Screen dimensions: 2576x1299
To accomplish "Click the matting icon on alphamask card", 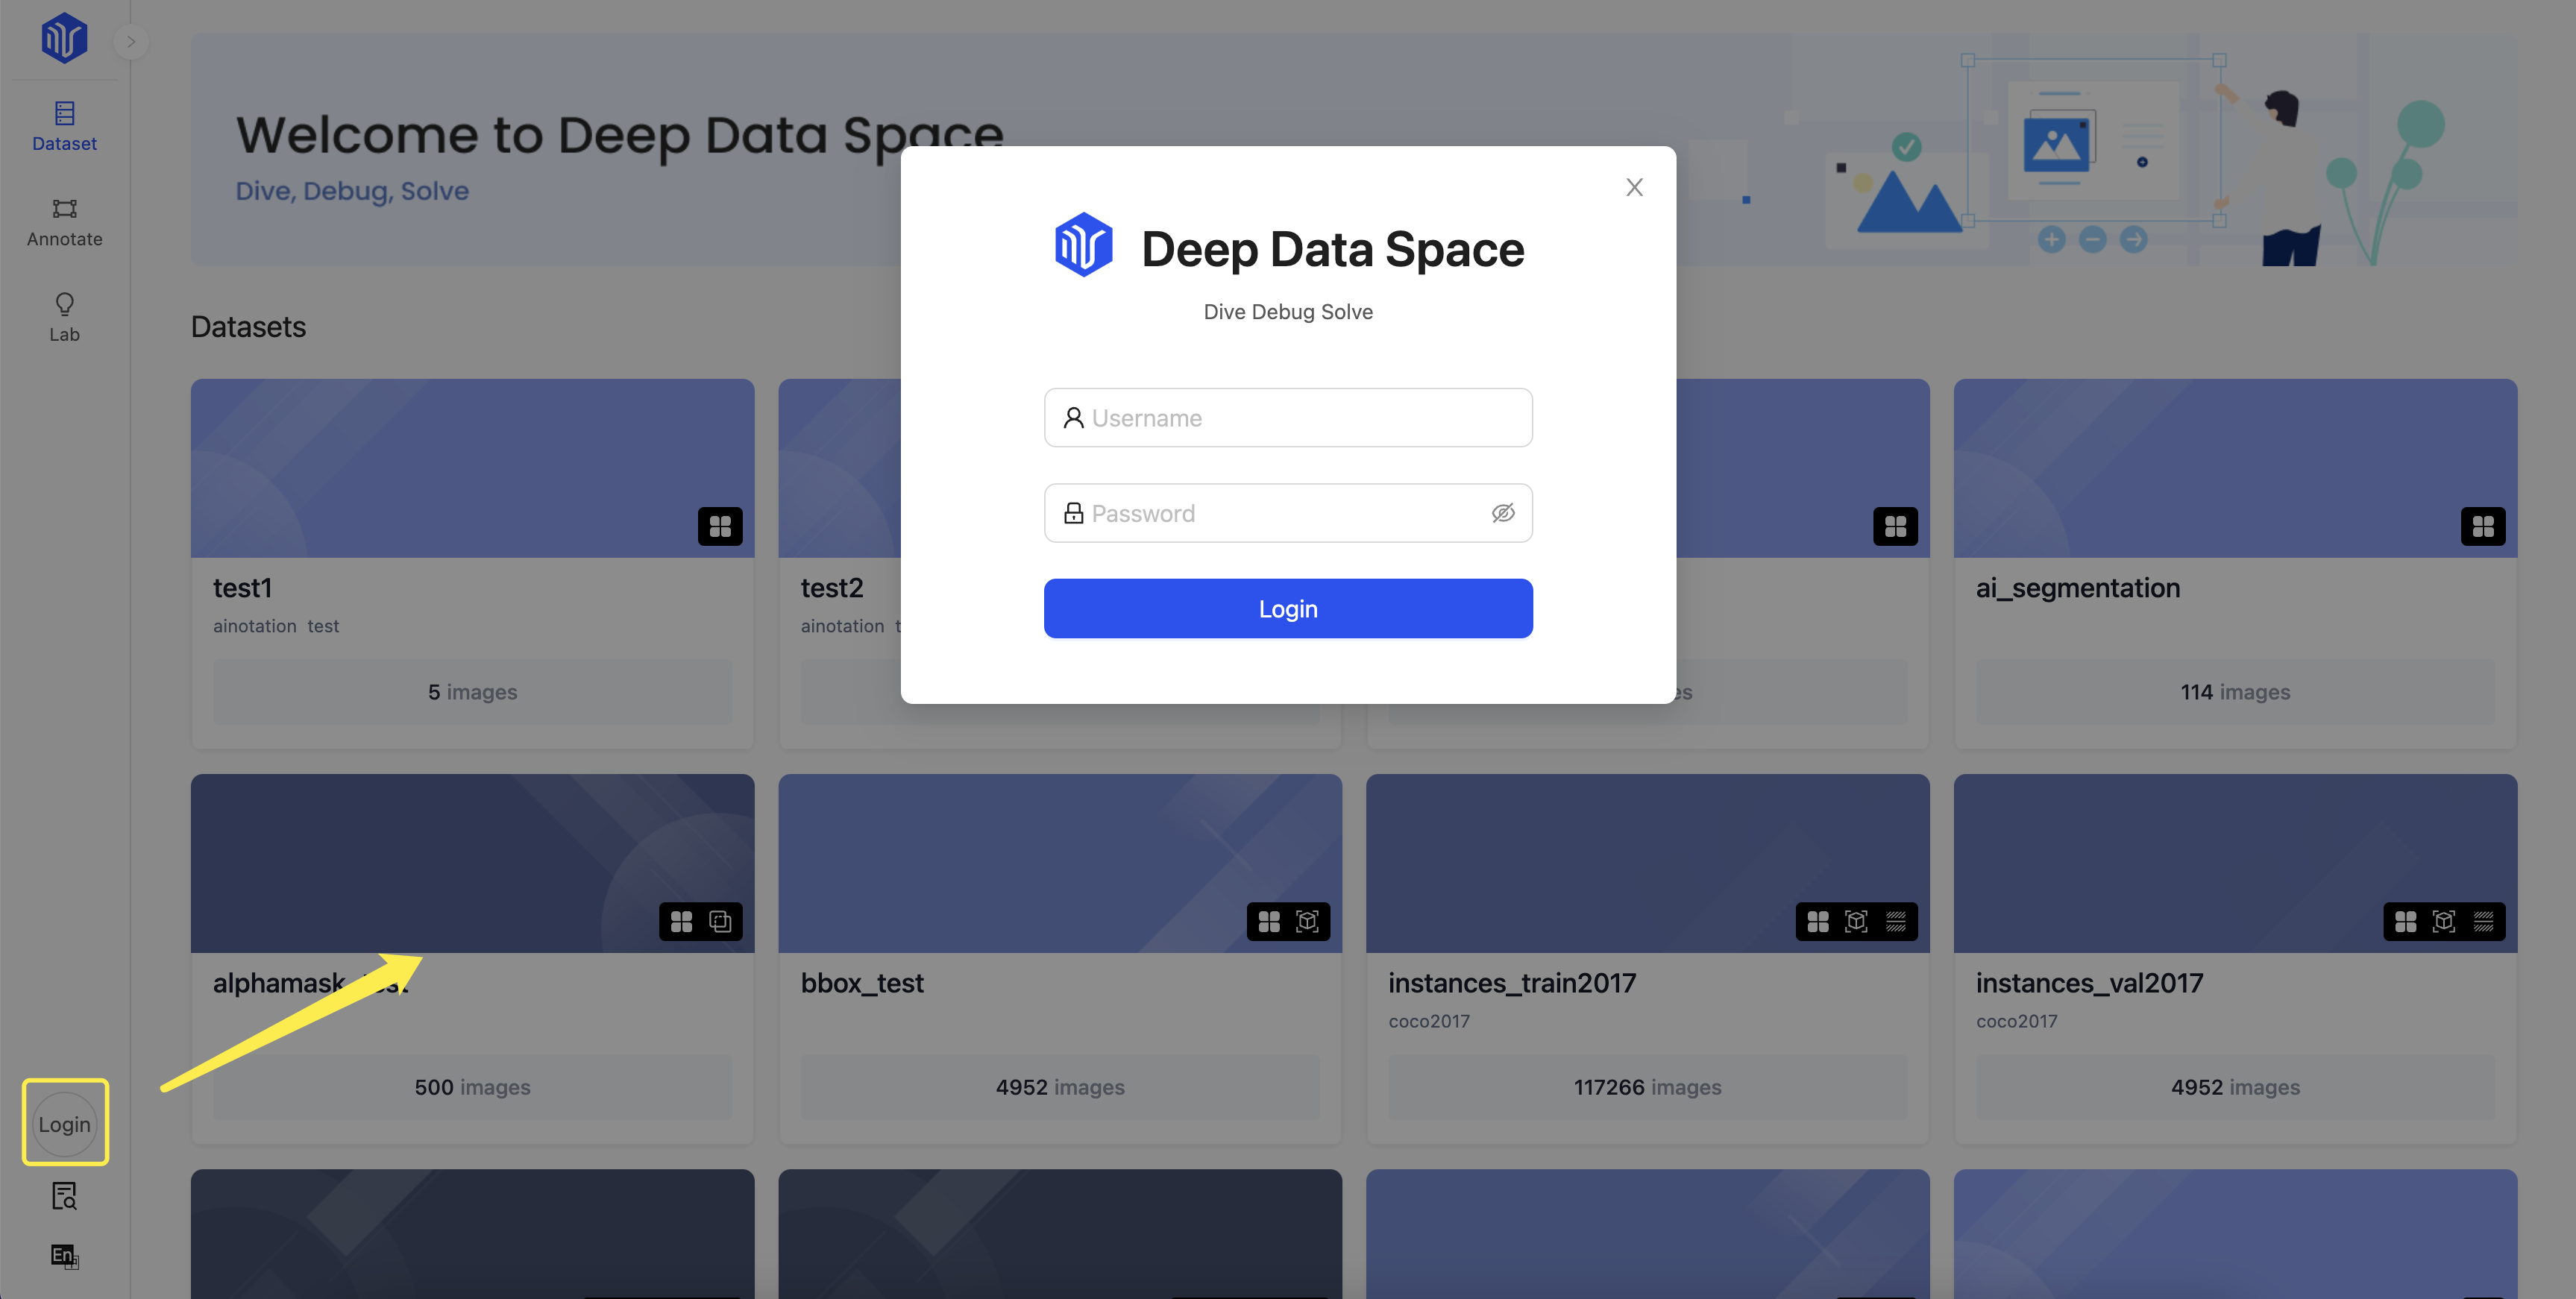I will [720, 921].
